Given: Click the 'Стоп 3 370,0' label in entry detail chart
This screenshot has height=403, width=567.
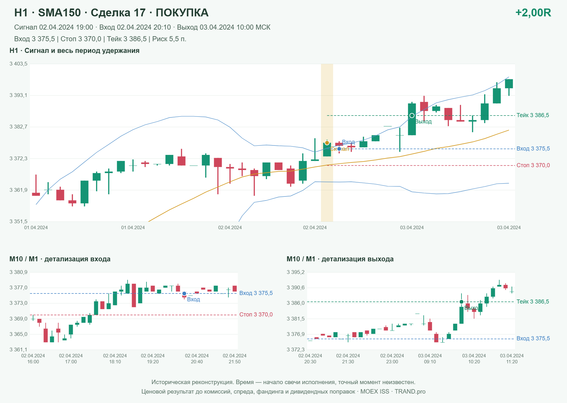Looking at the screenshot, I should 256,315.
